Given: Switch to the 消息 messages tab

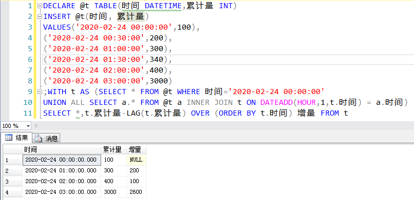Looking at the screenshot, I should tap(46, 138).
